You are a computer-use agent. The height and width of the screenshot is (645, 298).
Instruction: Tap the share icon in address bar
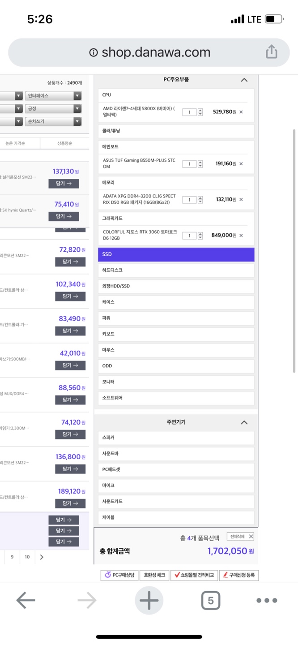point(272,52)
